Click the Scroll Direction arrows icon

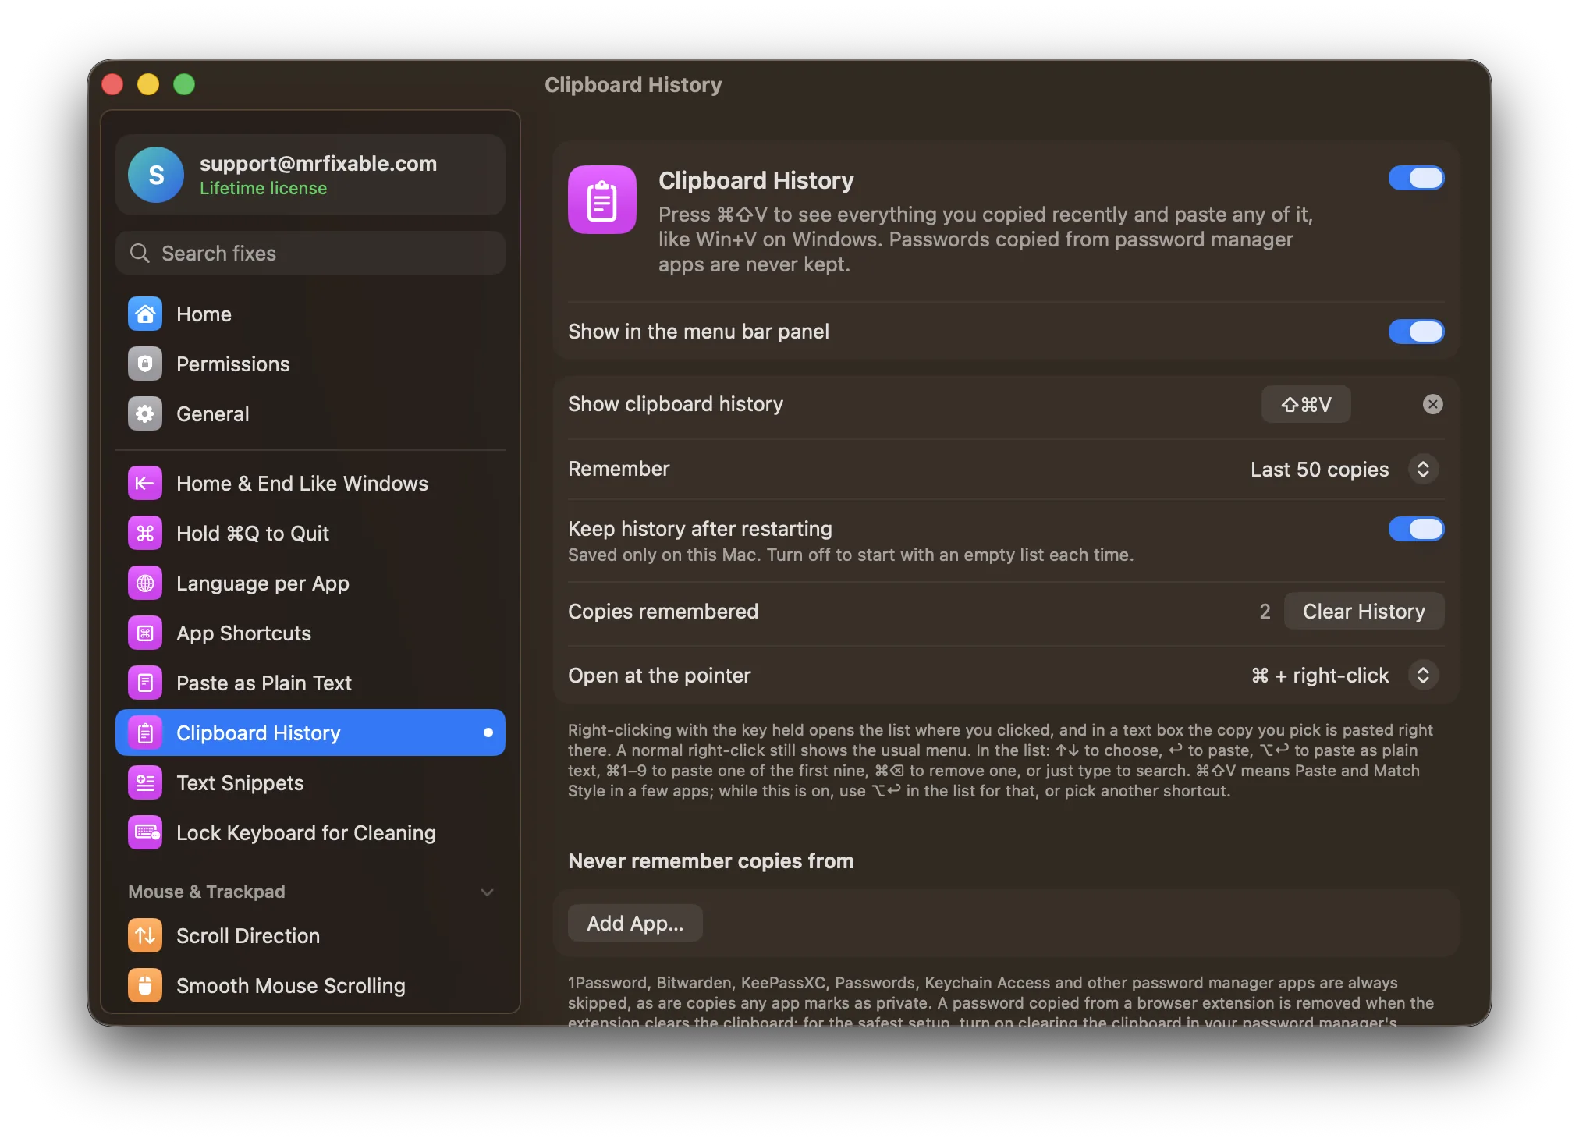[x=145, y=935]
